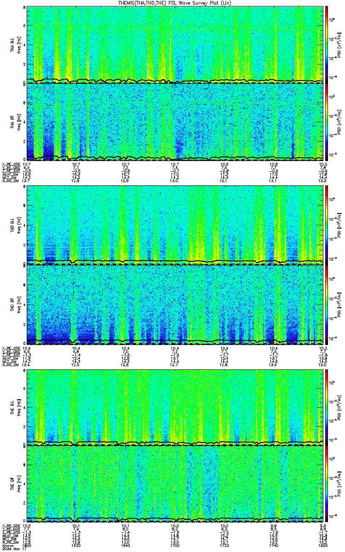Click the X_RE_GSE row label under the THE panels
The image size is (345, 552).
11,526
